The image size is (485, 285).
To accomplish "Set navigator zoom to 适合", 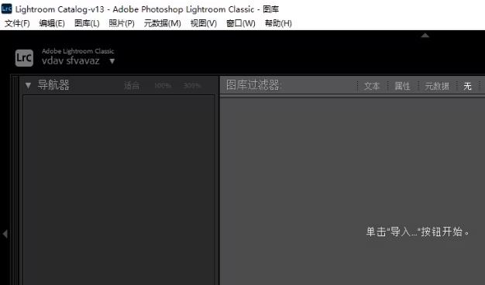I will 132,85.
